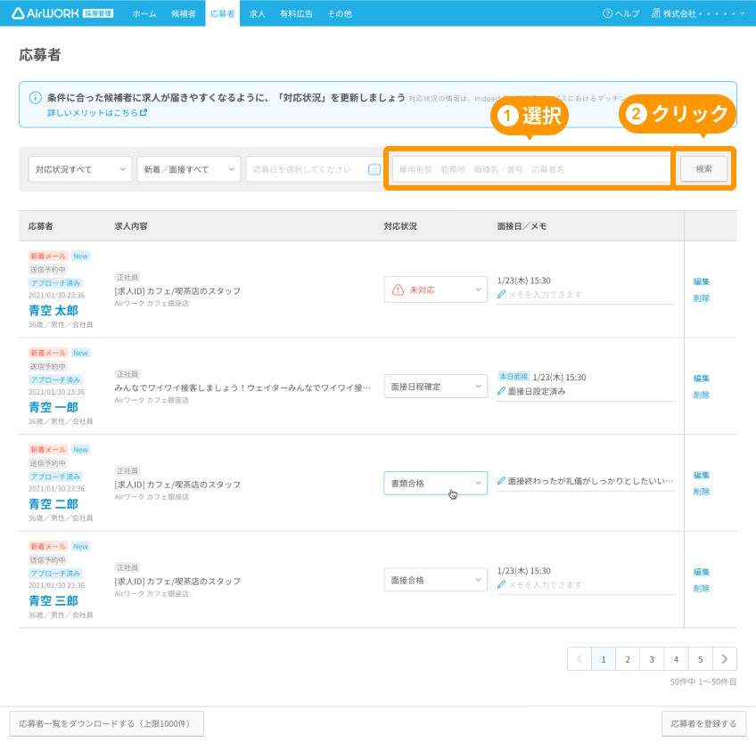Open 対応状況すべて filter dropdown
This screenshot has height=742, width=756.
coord(80,169)
